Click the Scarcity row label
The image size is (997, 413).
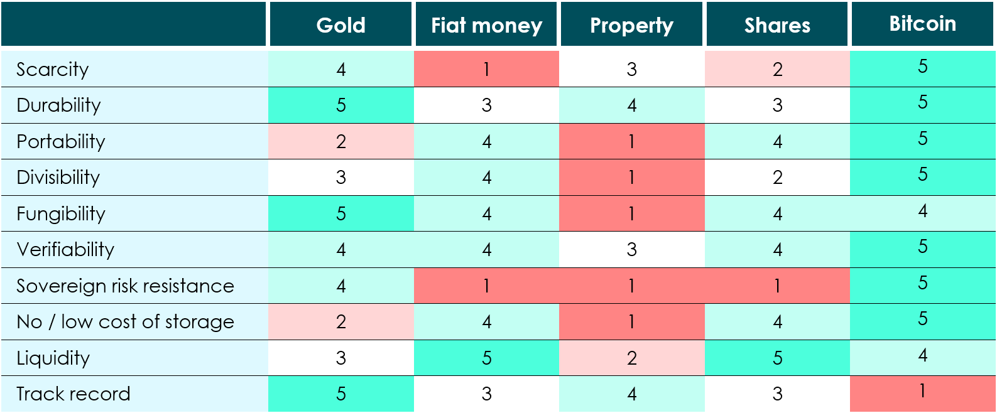click(53, 69)
